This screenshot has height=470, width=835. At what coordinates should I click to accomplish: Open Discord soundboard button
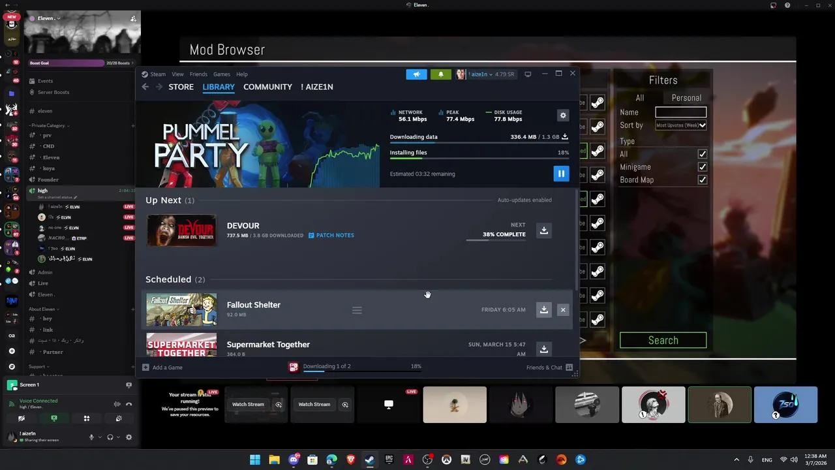point(118,418)
